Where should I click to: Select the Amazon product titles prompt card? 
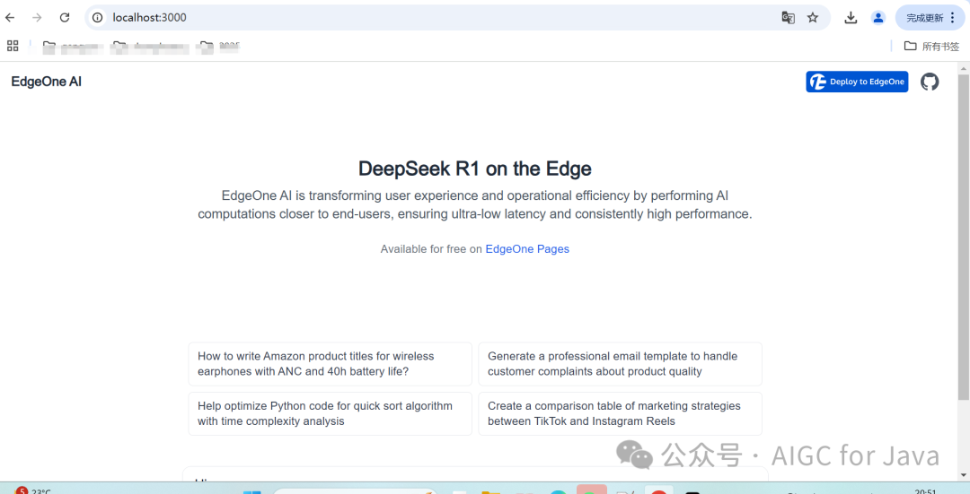[x=330, y=364]
